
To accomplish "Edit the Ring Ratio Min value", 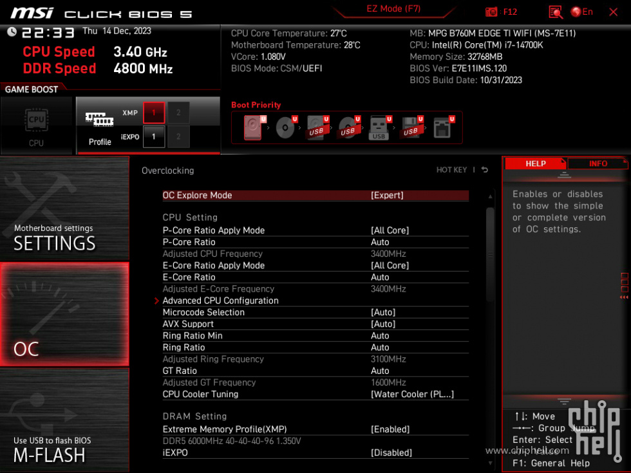I will 380,335.
